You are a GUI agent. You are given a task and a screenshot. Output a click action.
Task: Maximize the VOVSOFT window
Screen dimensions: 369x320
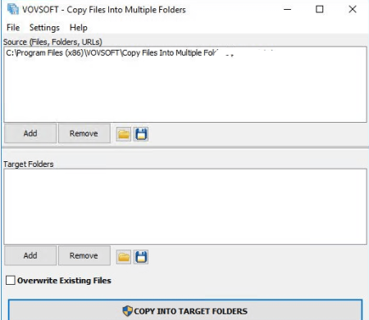319,10
